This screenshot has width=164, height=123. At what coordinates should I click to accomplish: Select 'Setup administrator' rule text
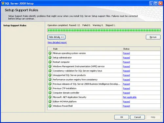coord(62,58)
